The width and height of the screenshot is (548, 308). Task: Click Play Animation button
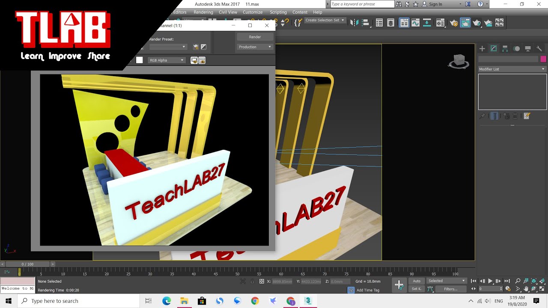click(490, 281)
